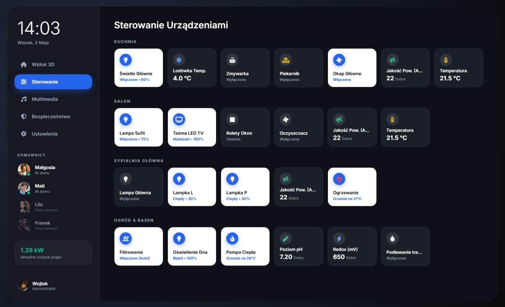Click the snowflake icon on Lodówka Temp.
The height and width of the screenshot is (307, 505).
[179, 60]
